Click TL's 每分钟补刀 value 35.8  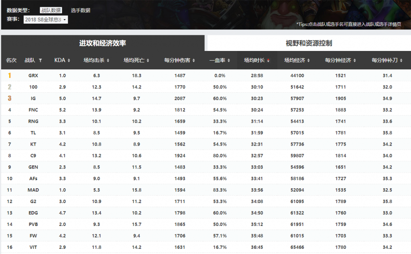click(387, 133)
